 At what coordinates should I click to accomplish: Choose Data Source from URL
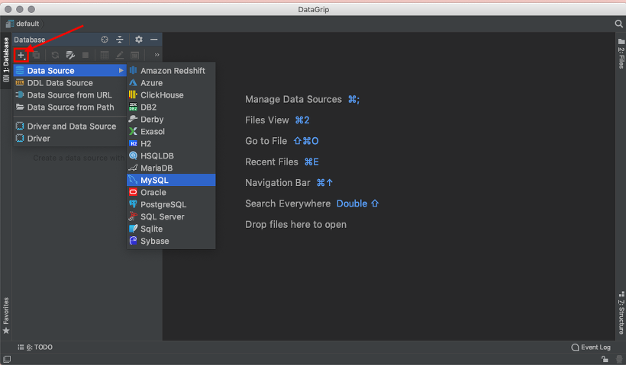tap(70, 95)
